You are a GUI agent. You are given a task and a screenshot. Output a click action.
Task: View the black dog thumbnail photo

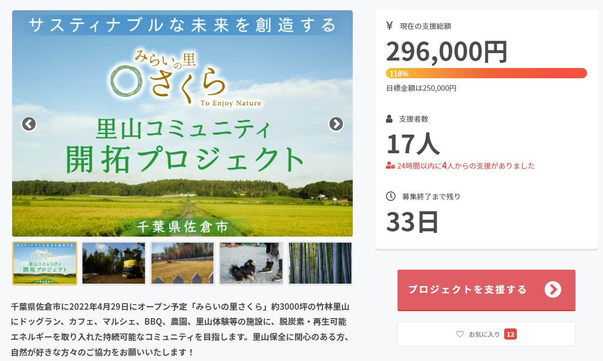coord(251,263)
